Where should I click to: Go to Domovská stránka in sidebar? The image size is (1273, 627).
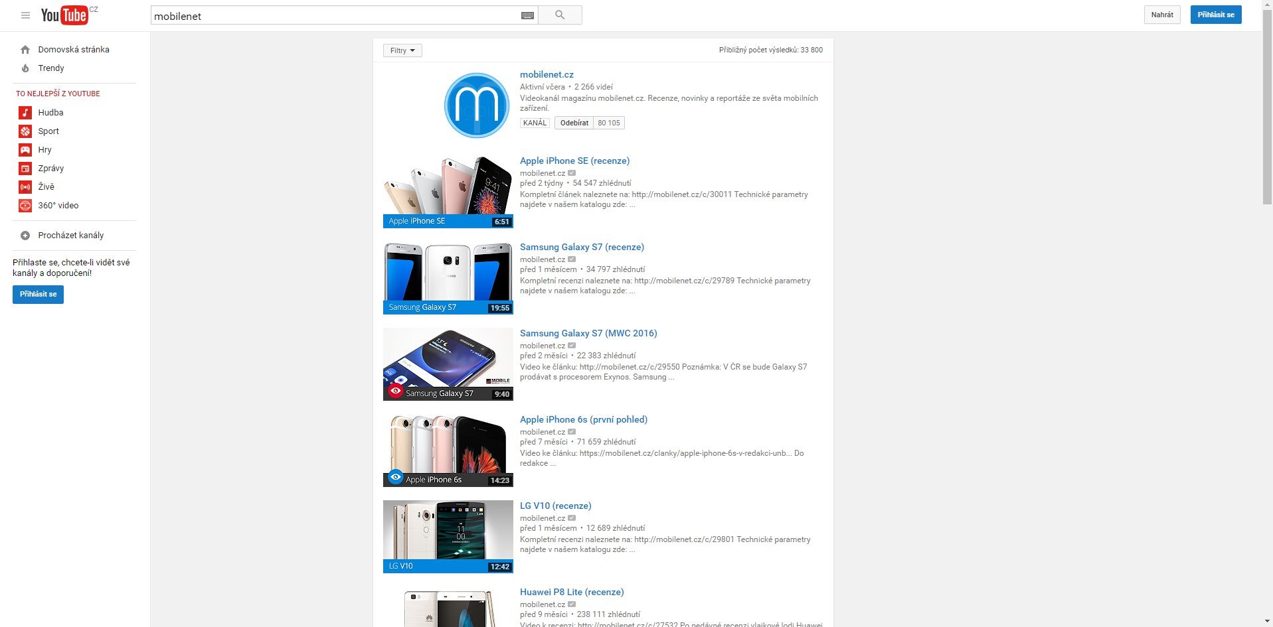click(x=74, y=49)
